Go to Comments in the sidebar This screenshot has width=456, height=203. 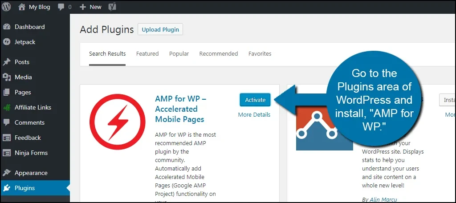(x=29, y=122)
